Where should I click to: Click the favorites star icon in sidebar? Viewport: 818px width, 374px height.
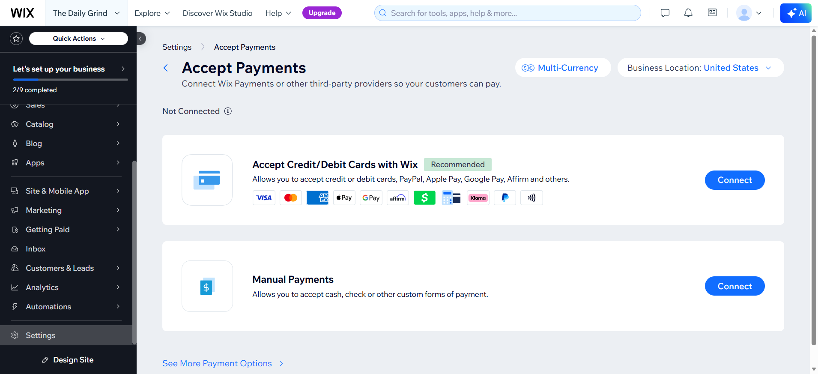[x=16, y=39]
